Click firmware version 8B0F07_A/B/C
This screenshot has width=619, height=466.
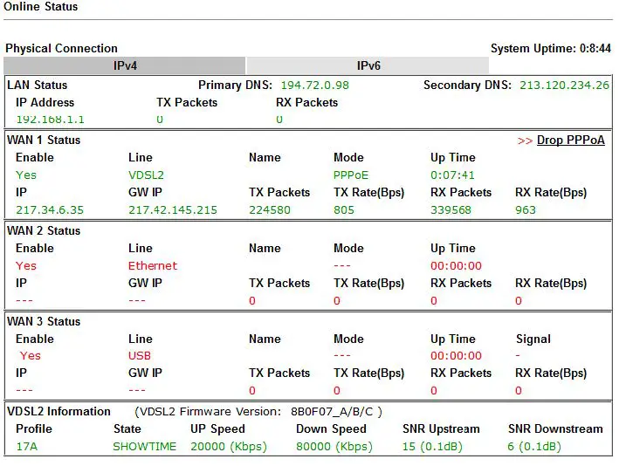[x=332, y=412]
